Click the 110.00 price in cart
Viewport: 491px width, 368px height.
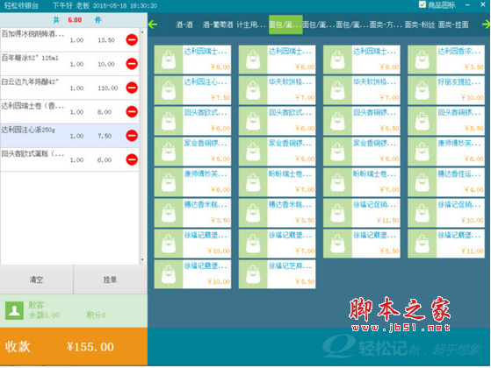[108, 88]
